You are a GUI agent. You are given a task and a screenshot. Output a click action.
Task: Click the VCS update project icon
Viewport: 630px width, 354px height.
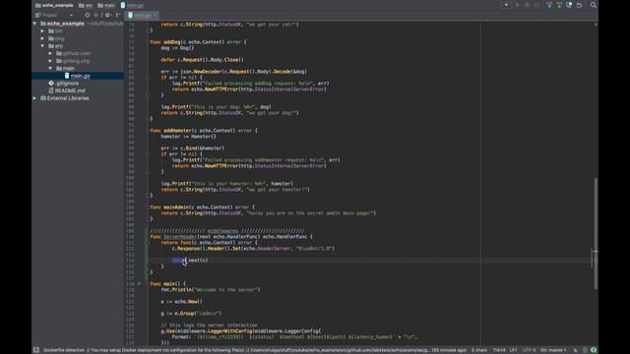(549, 5)
